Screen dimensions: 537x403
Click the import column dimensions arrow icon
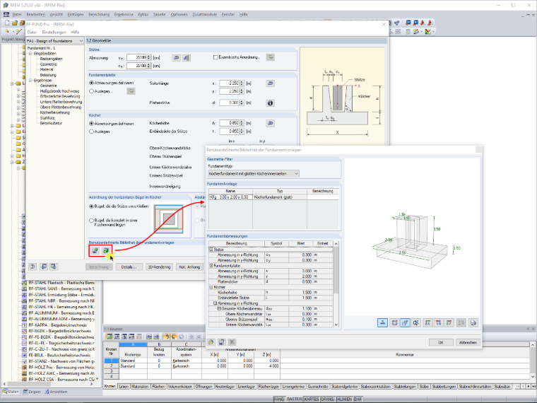(x=177, y=57)
